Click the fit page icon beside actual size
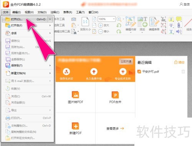 coord(94,19)
